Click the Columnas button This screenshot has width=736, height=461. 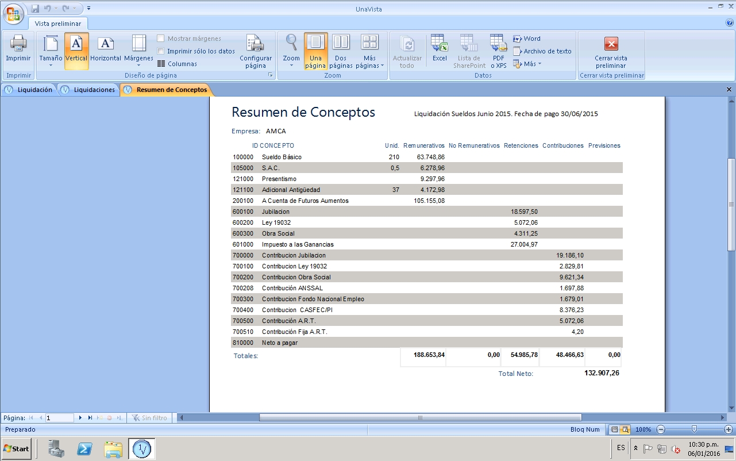178,64
